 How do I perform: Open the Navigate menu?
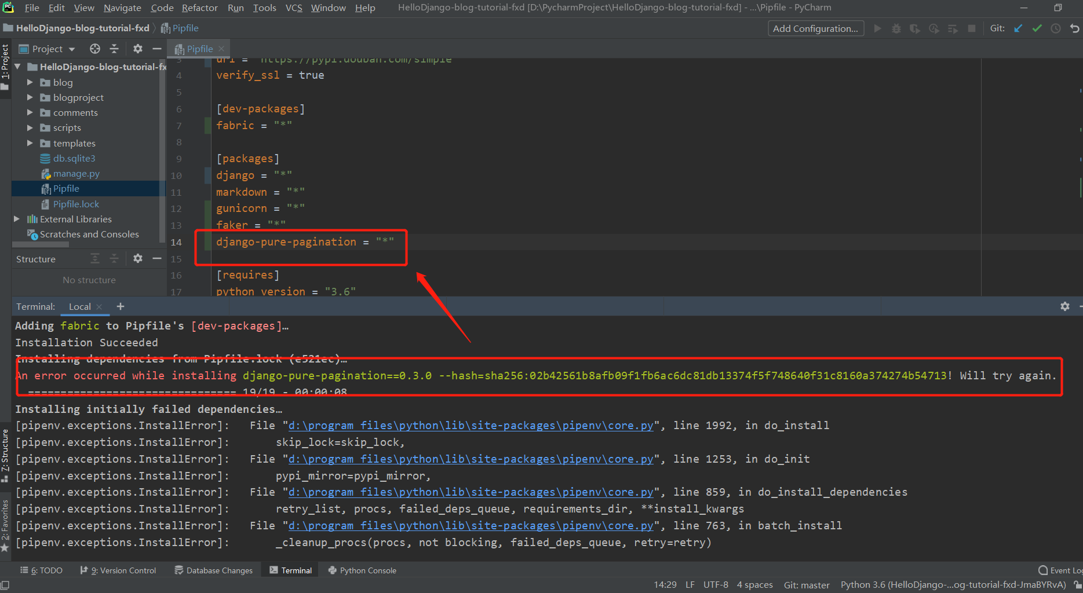pos(122,8)
